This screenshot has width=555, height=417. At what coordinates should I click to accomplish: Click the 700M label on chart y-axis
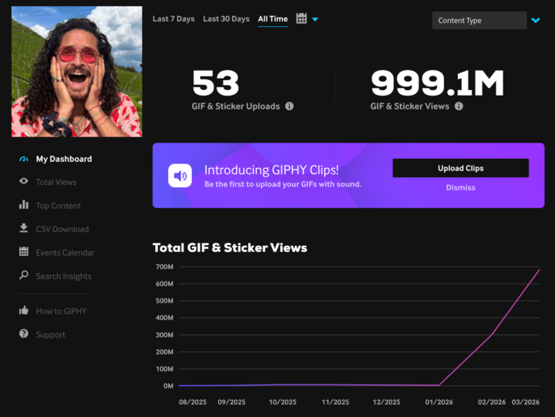(165, 267)
